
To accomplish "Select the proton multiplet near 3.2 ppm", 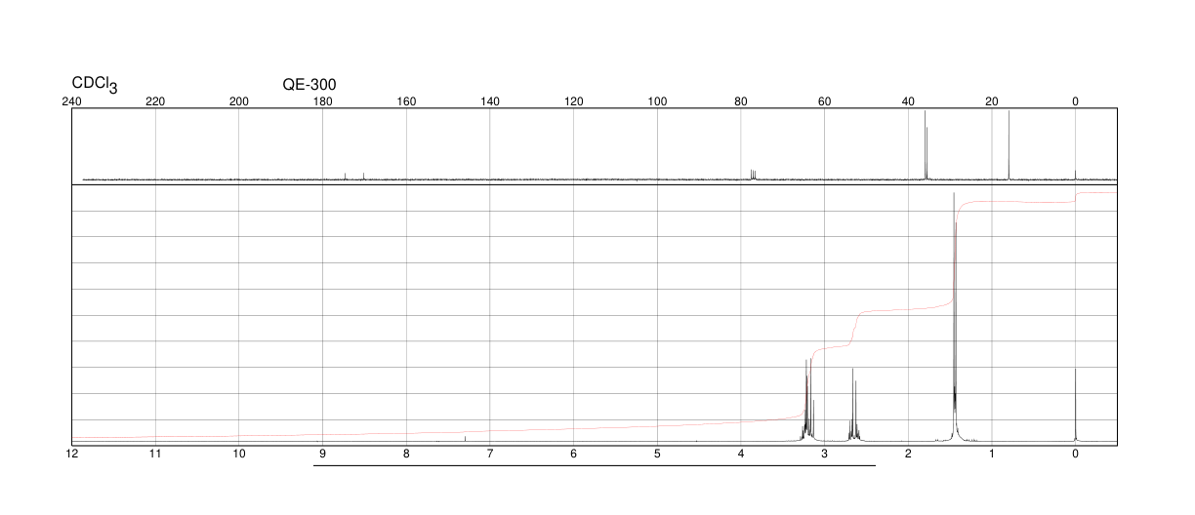I will pyautogui.click(x=808, y=400).
